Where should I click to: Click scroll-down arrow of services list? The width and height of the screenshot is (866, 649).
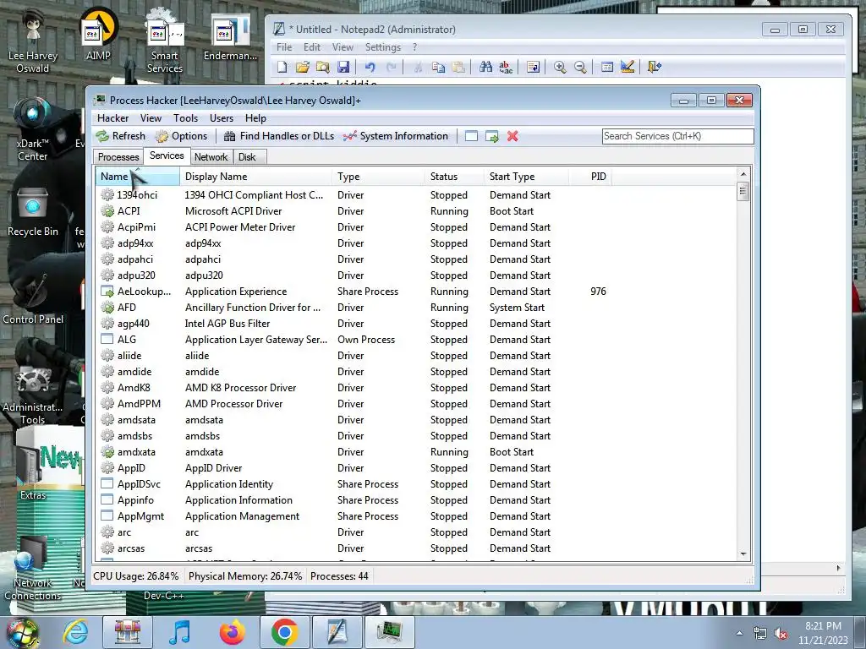[x=743, y=554]
